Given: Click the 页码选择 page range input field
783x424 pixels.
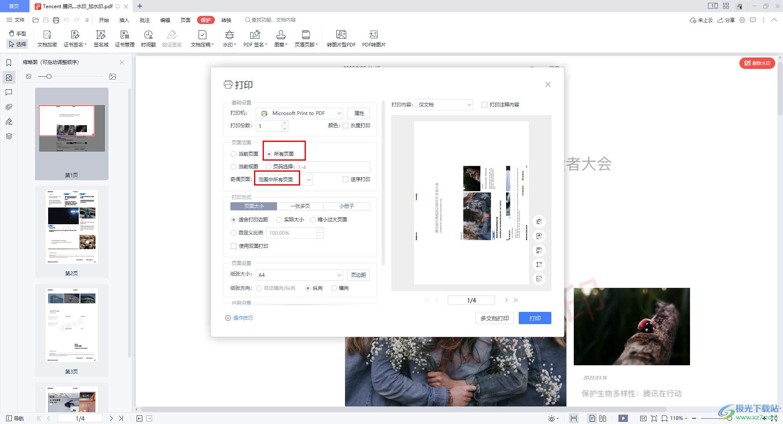Looking at the screenshot, I should 334,167.
